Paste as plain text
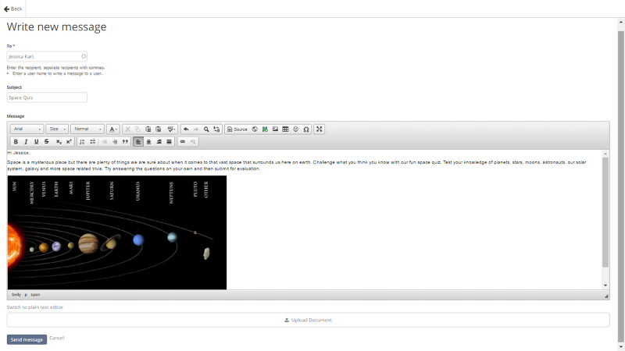The width and height of the screenshot is (625, 351). pos(148,129)
